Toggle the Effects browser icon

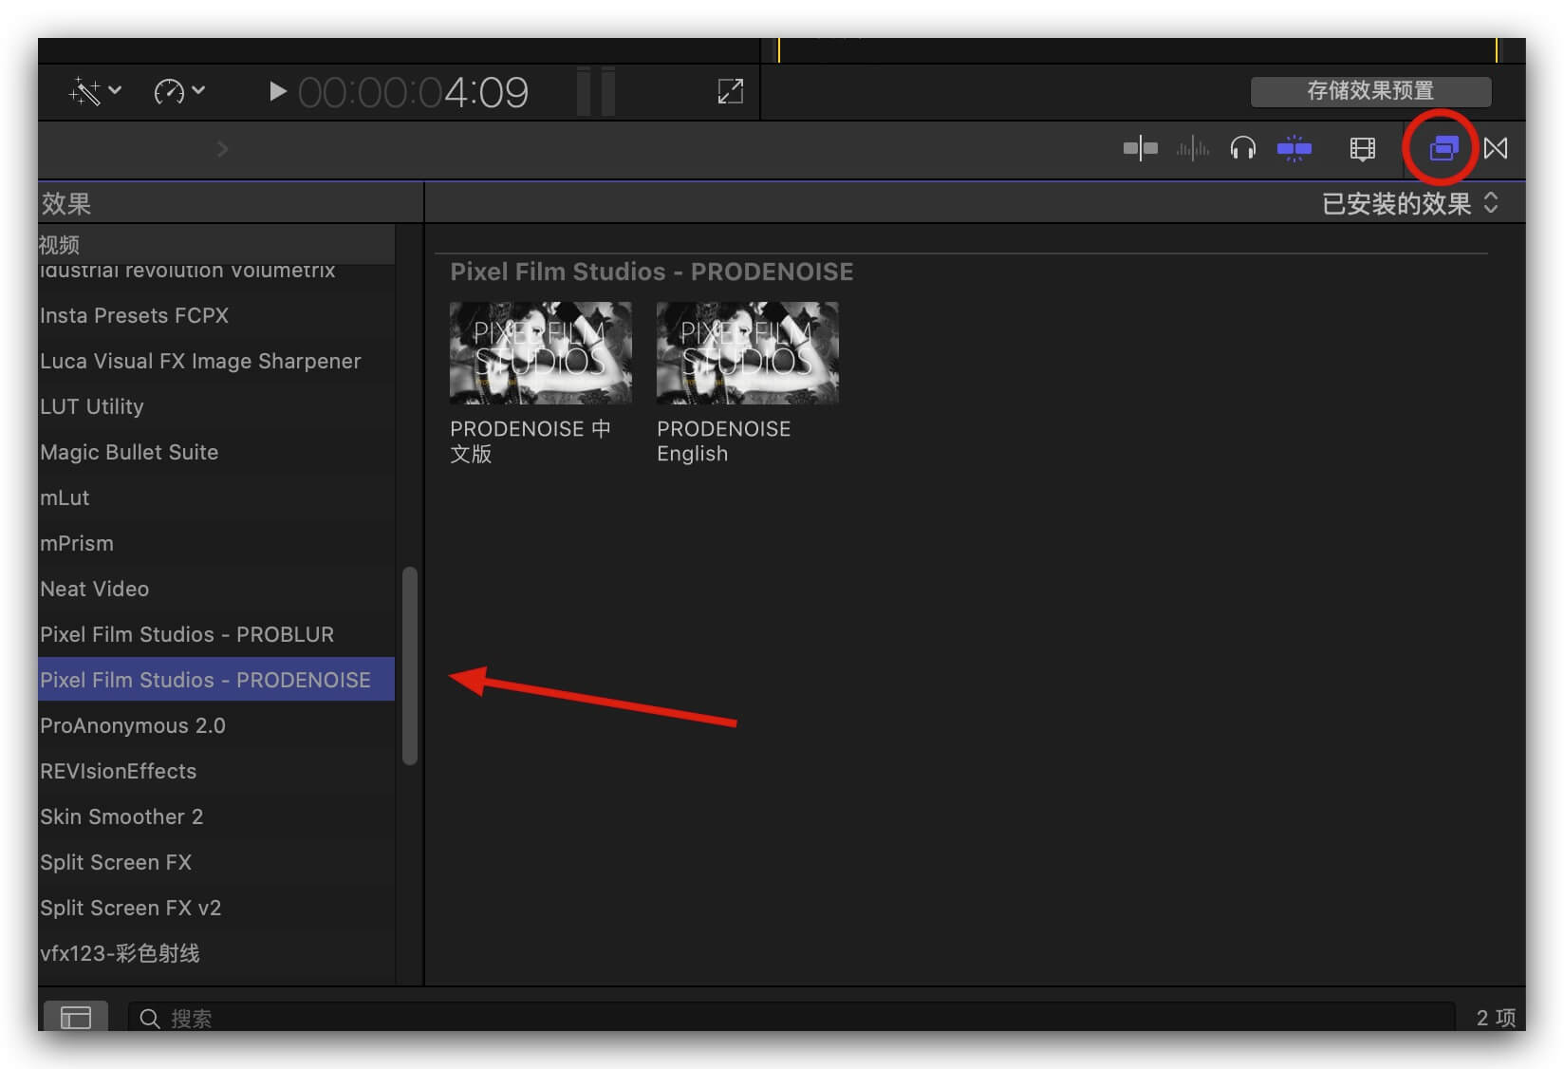[x=1443, y=148]
